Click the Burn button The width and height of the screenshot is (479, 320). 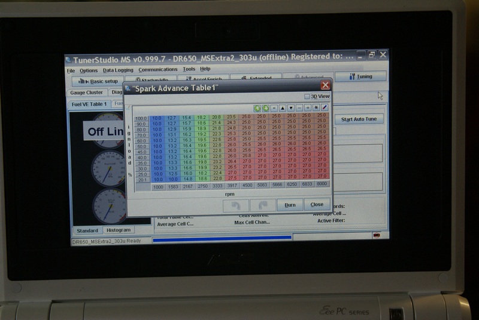(x=290, y=205)
